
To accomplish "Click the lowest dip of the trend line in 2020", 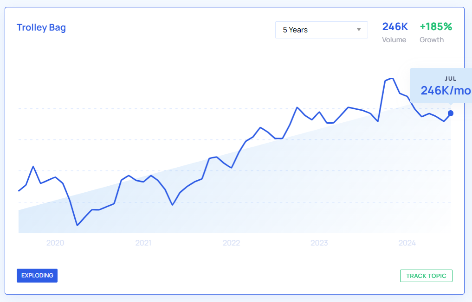I will click(x=77, y=226).
